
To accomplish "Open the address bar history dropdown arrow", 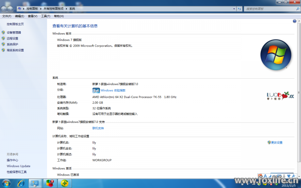I will click(x=234, y=9).
